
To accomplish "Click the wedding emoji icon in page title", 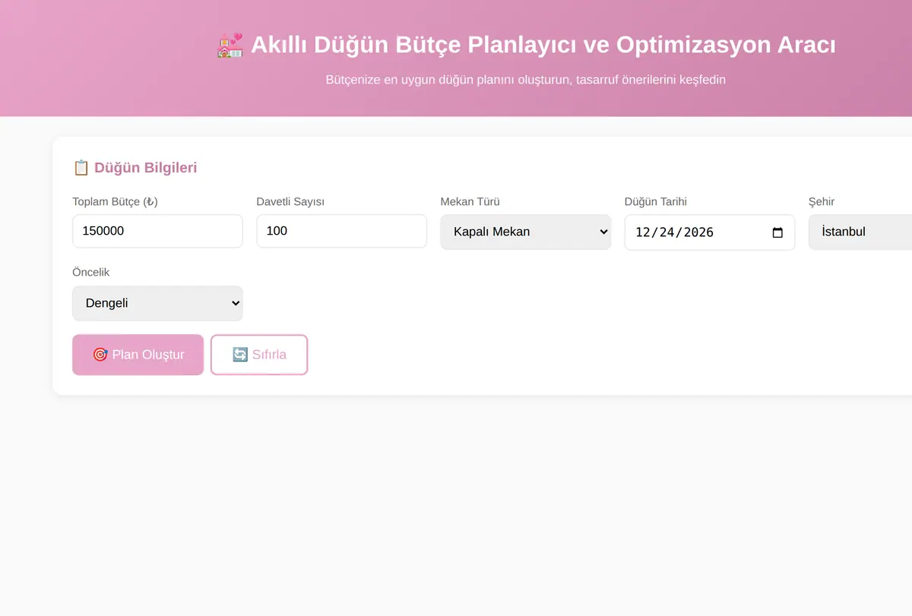I will pyautogui.click(x=230, y=45).
